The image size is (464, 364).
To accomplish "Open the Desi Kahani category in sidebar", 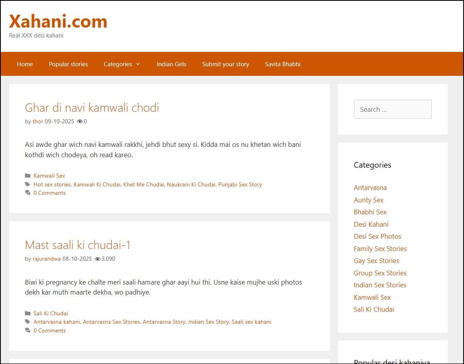I will coord(371,224).
